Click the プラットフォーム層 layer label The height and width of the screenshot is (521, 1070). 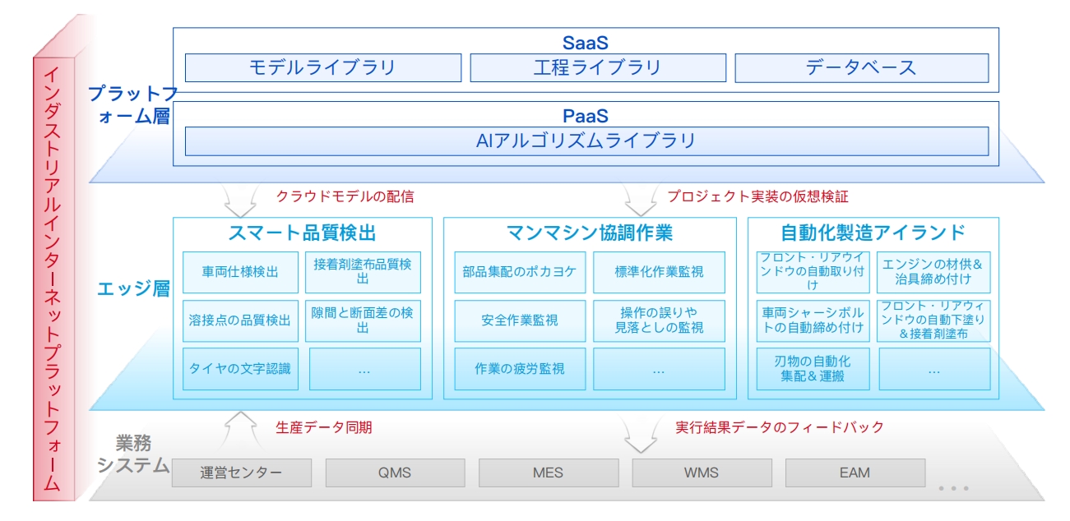(x=132, y=104)
